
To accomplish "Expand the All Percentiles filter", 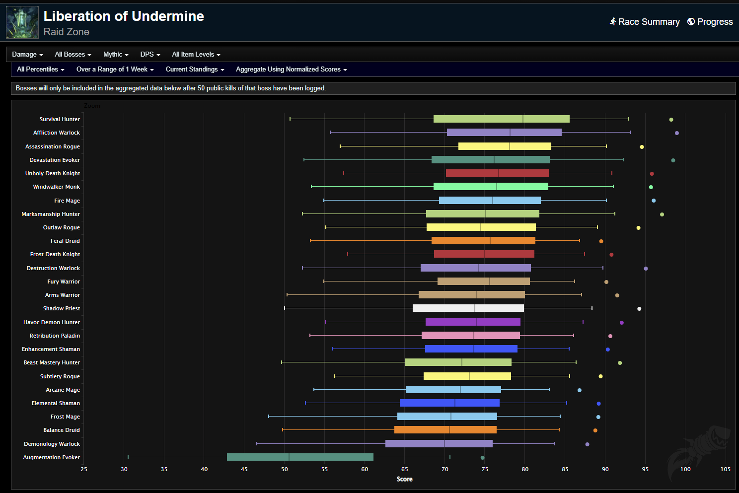I will (40, 70).
